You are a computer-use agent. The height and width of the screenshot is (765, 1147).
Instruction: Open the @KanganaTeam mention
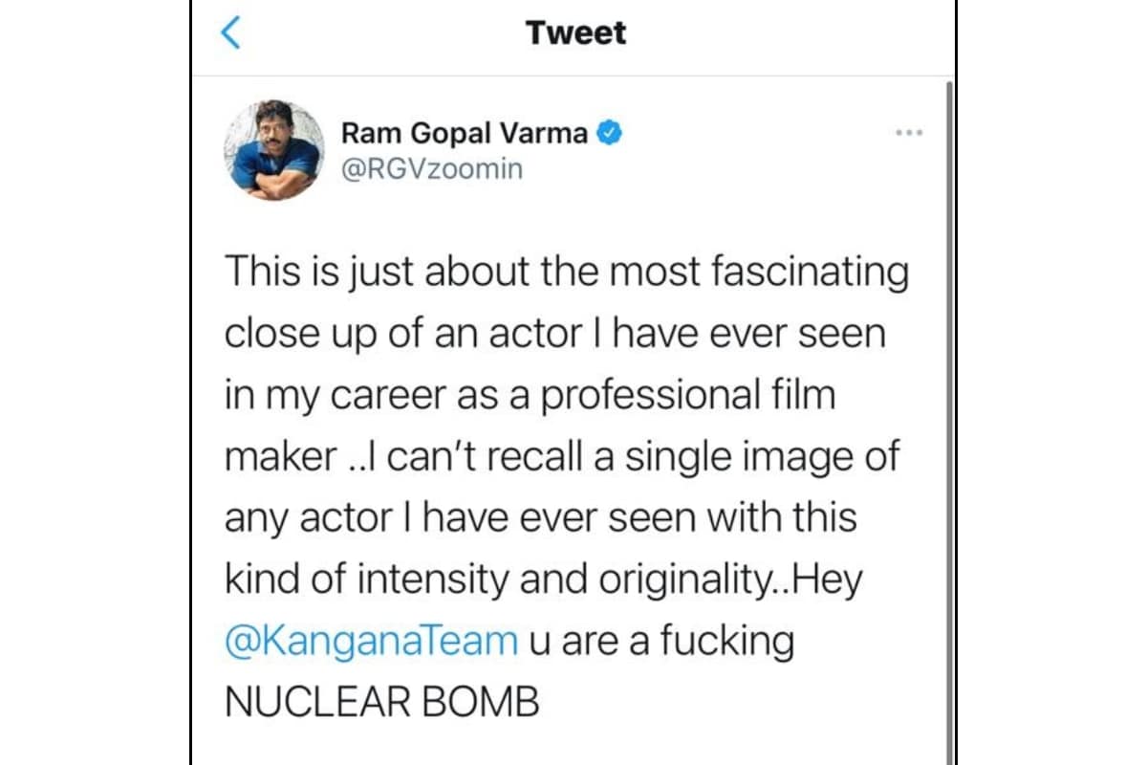pos(371,641)
